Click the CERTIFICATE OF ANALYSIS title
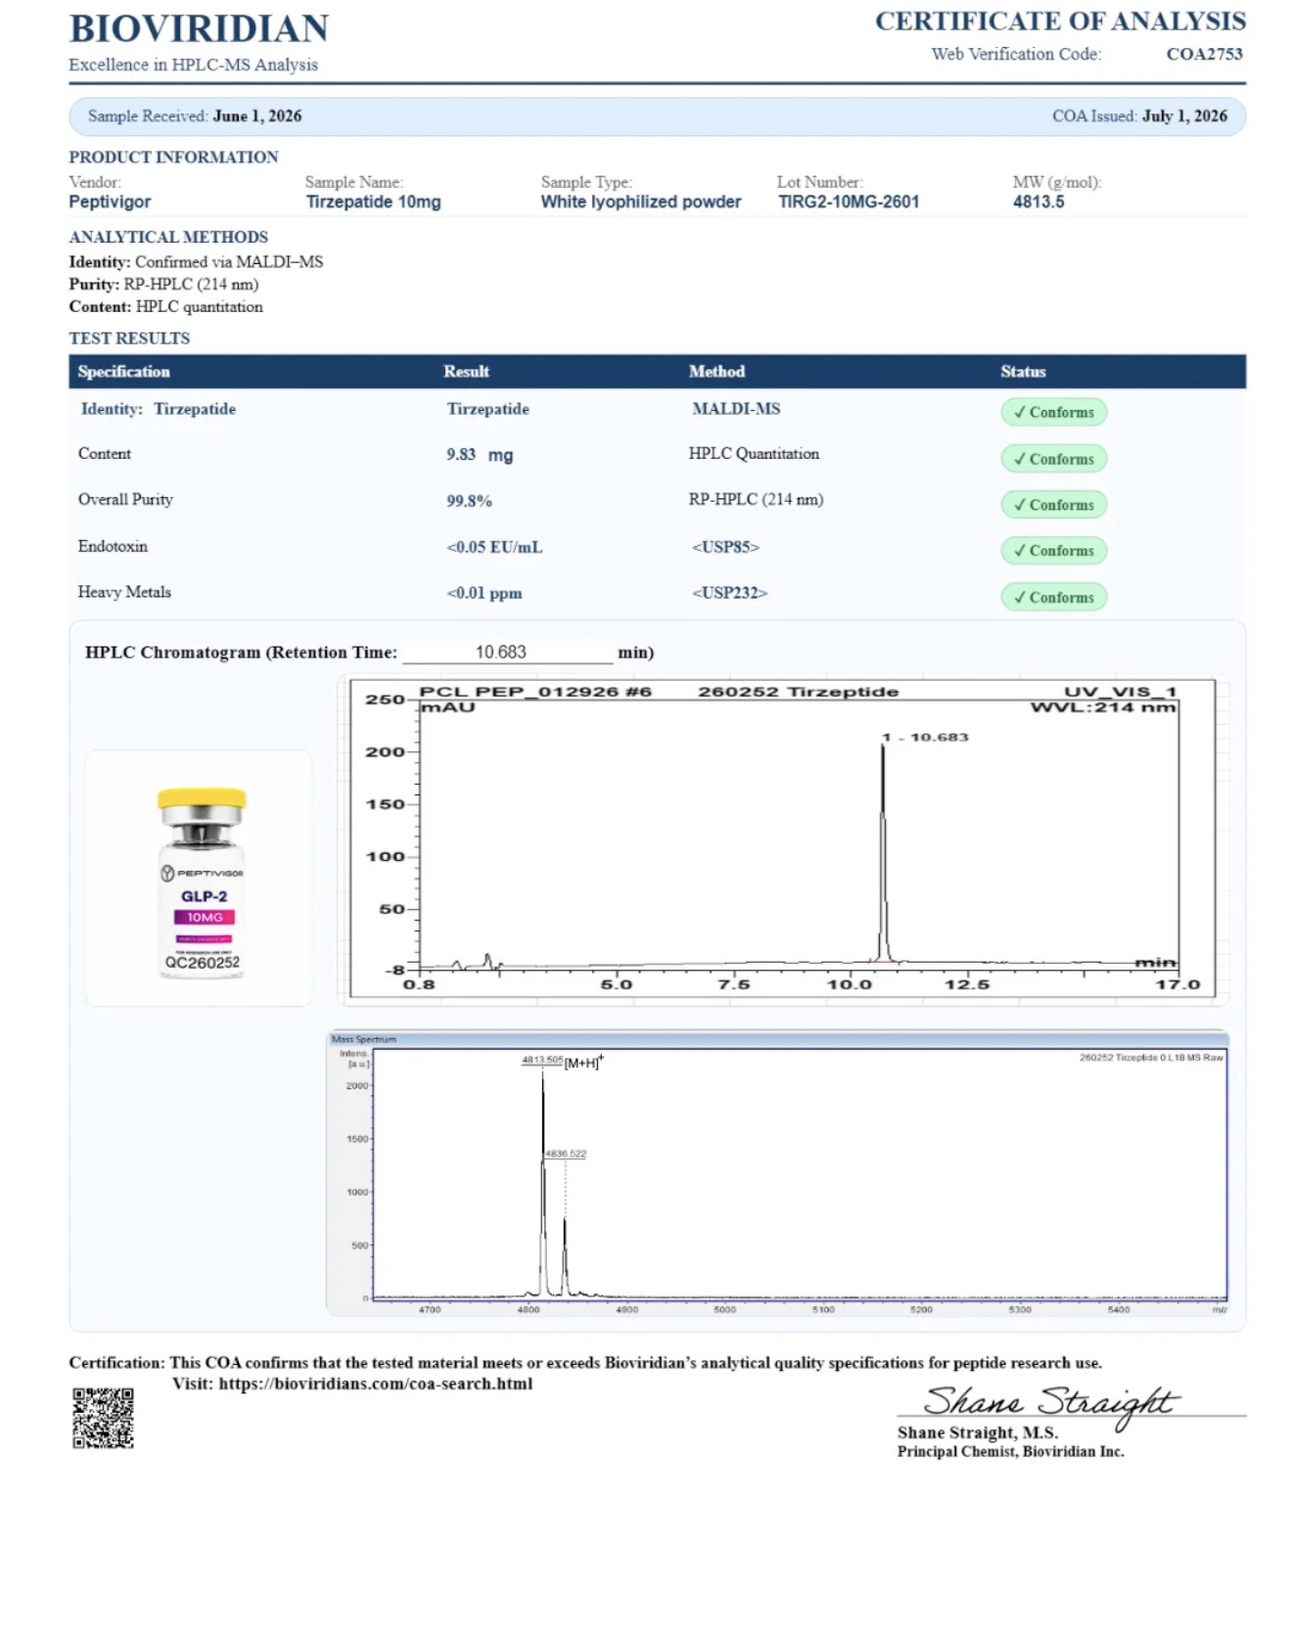Image resolution: width=1292 pixels, height=1631 pixels. 1060,22
